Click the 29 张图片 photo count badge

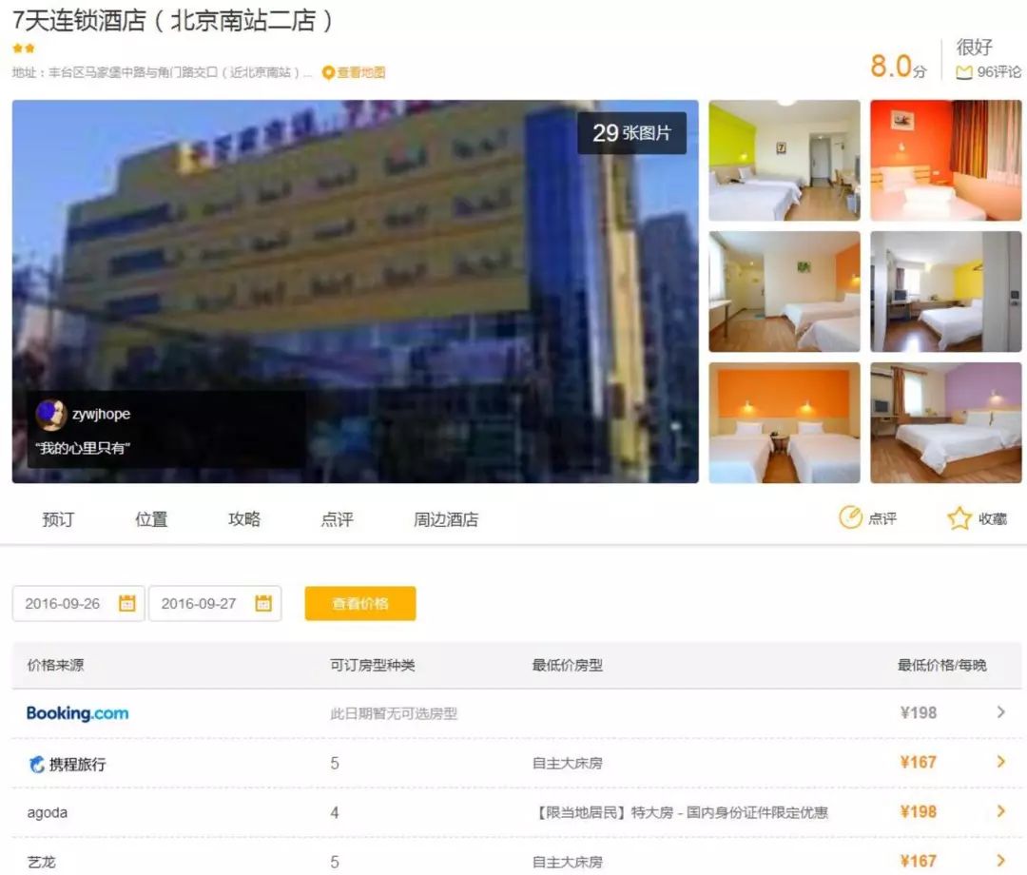coord(632,133)
